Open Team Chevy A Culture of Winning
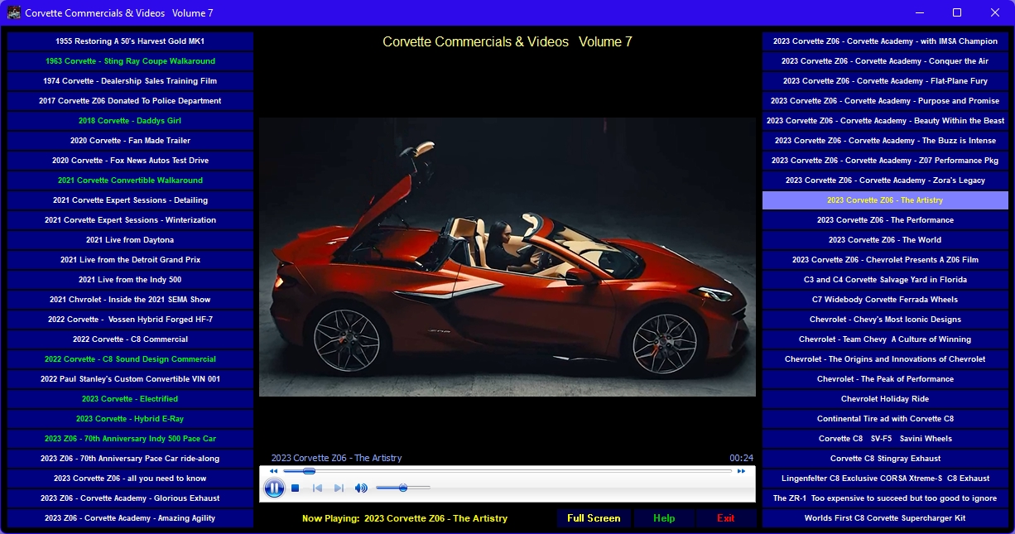This screenshot has height=534, width=1015. 885,339
